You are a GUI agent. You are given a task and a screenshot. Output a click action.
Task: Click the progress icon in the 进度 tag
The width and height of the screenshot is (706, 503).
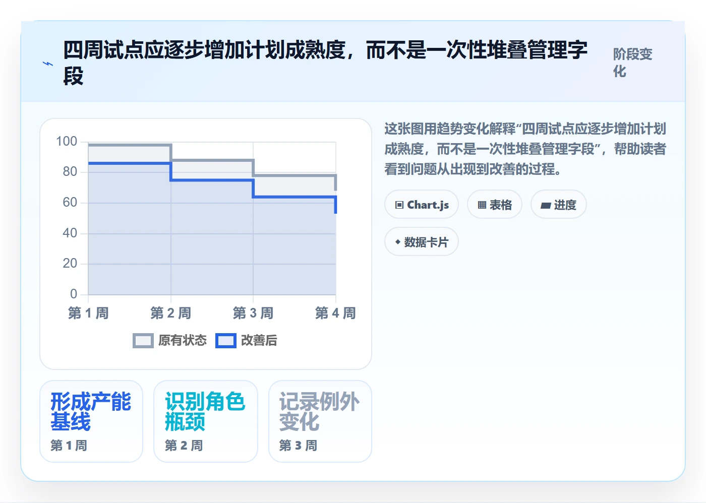(x=546, y=205)
